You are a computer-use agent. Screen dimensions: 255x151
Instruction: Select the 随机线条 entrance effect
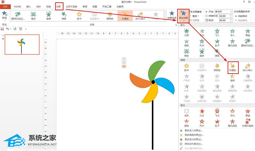coord(232,42)
